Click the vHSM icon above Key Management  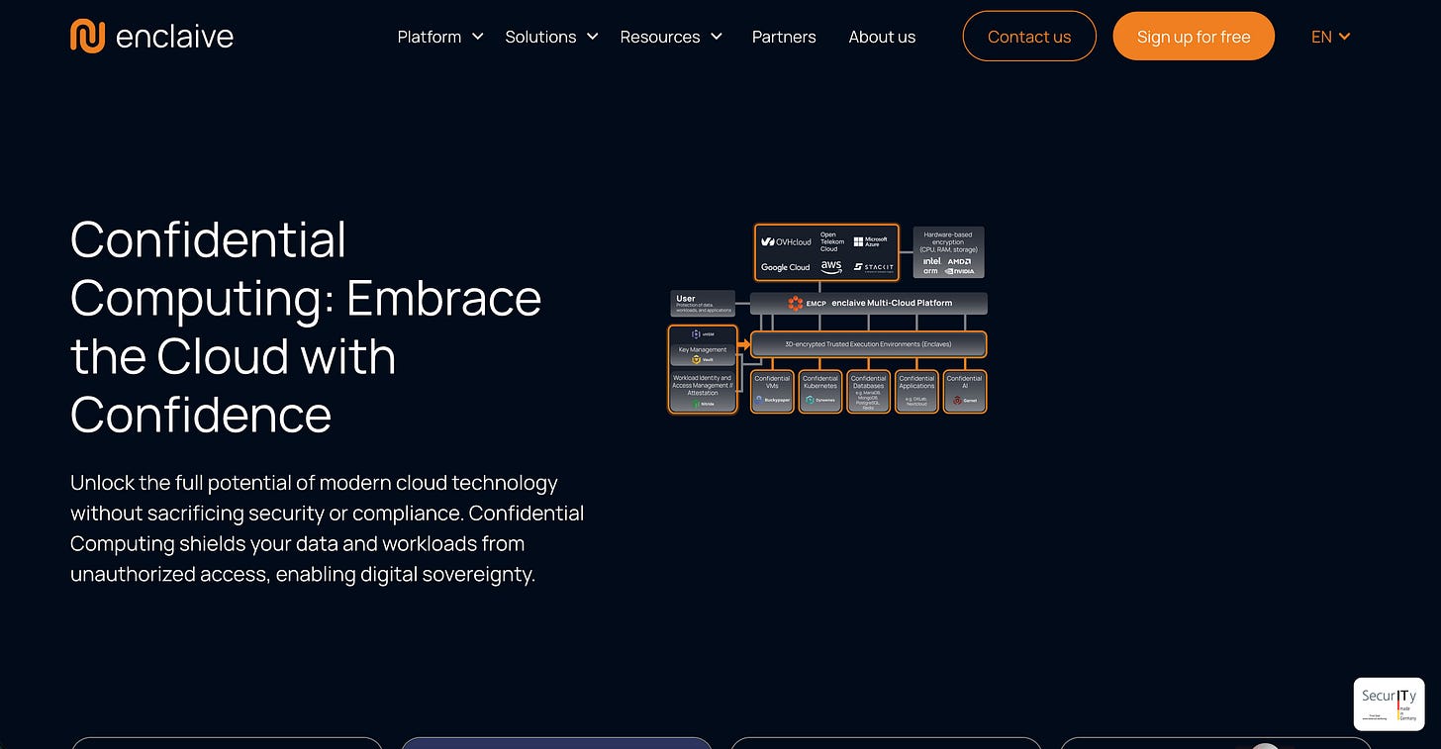pos(696,334)
